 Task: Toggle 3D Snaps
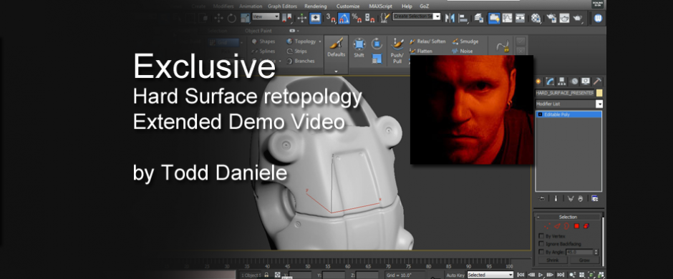(331, 18)
